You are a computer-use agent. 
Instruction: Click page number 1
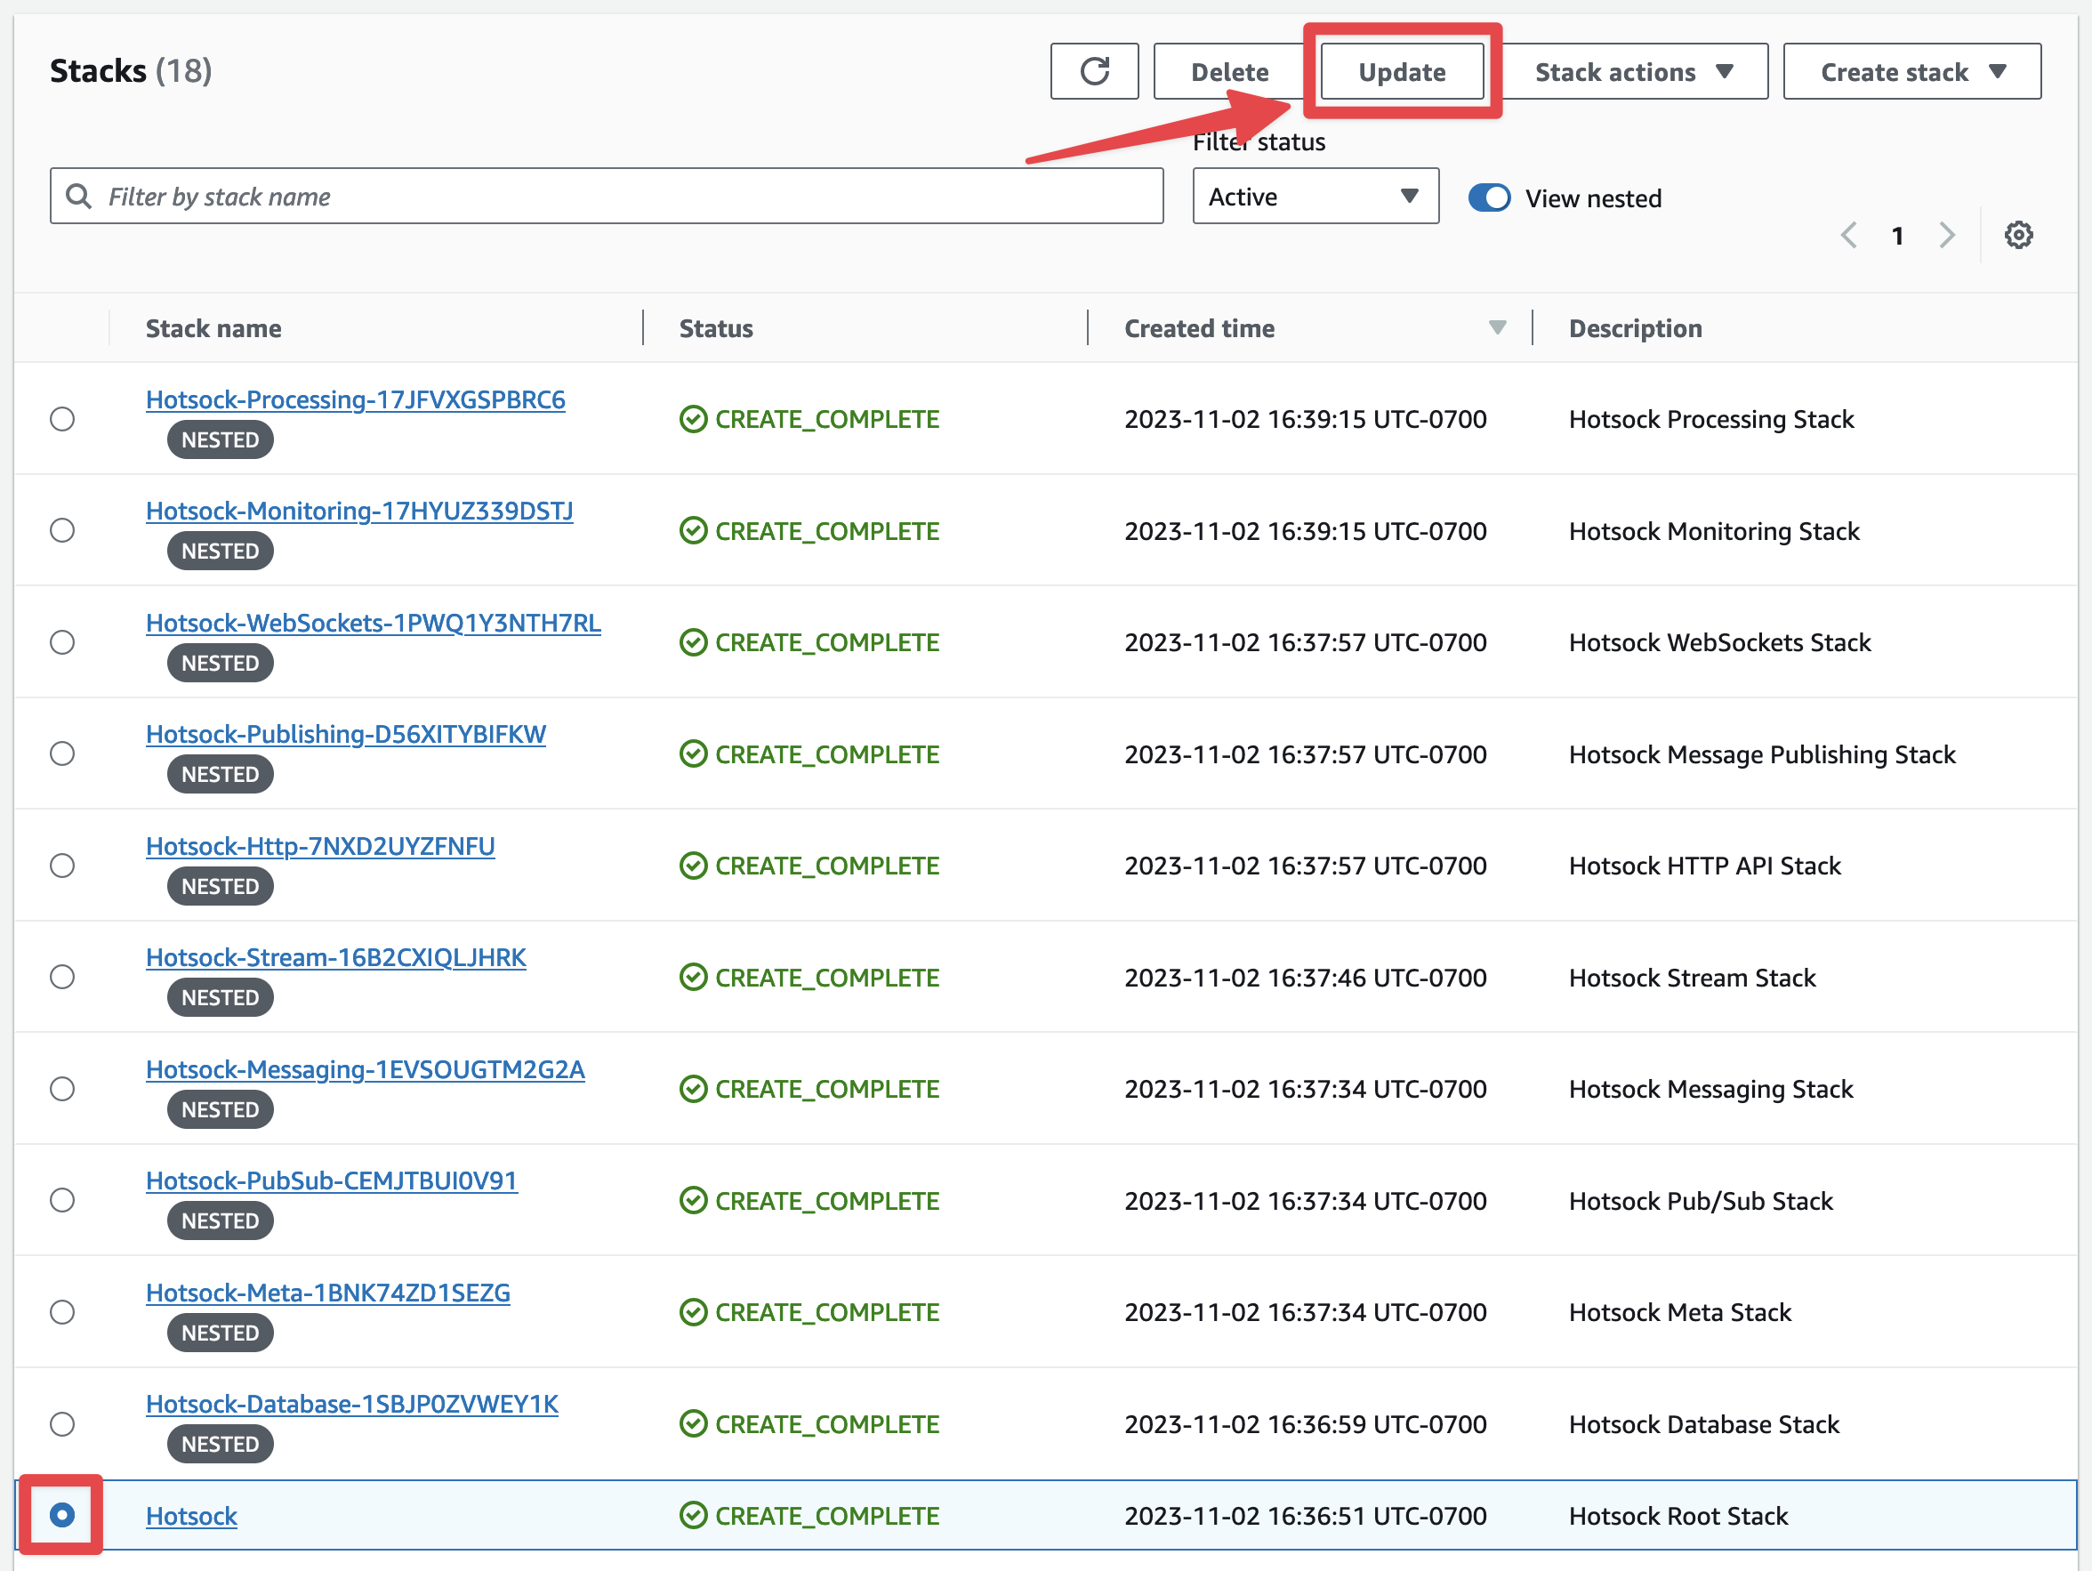point(1897,236)
